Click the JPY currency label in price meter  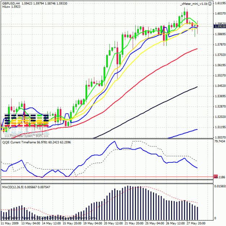7,132
